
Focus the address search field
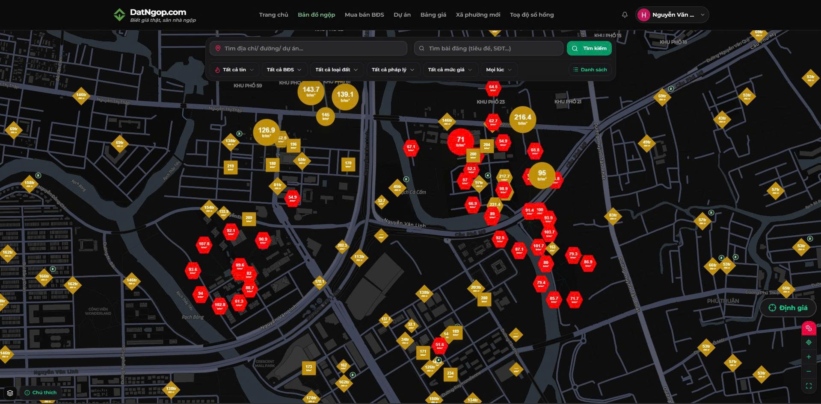[308, 48]
